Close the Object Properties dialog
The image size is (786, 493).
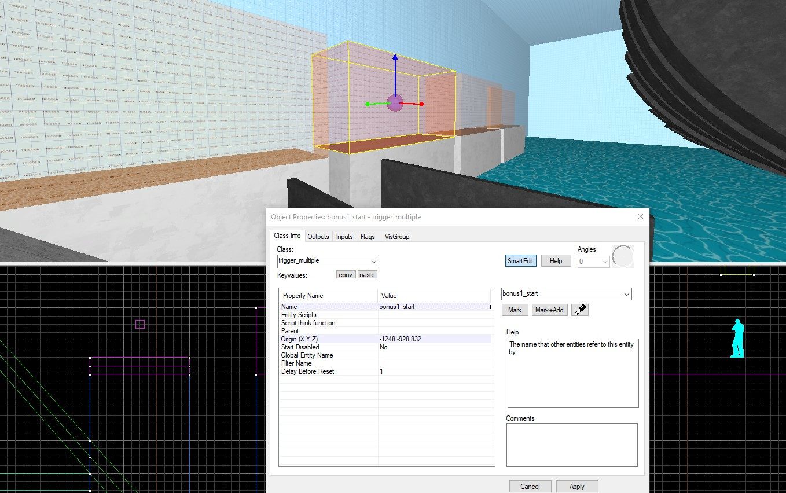coord(640,217)
